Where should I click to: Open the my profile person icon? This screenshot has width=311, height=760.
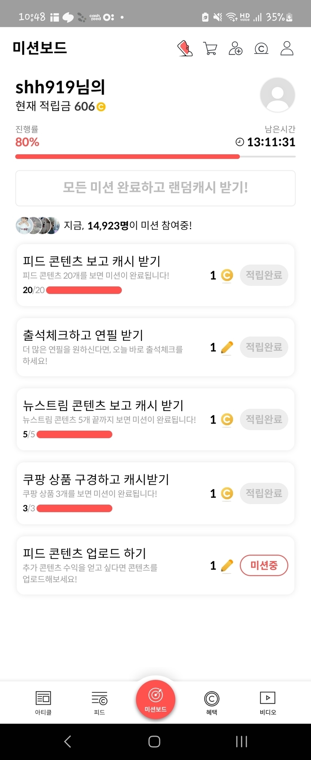287,49
